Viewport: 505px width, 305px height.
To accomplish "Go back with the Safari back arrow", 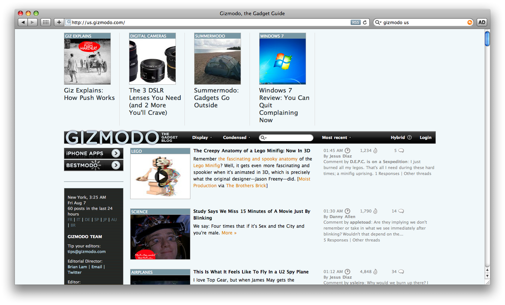I will click(x=23, y=22).
